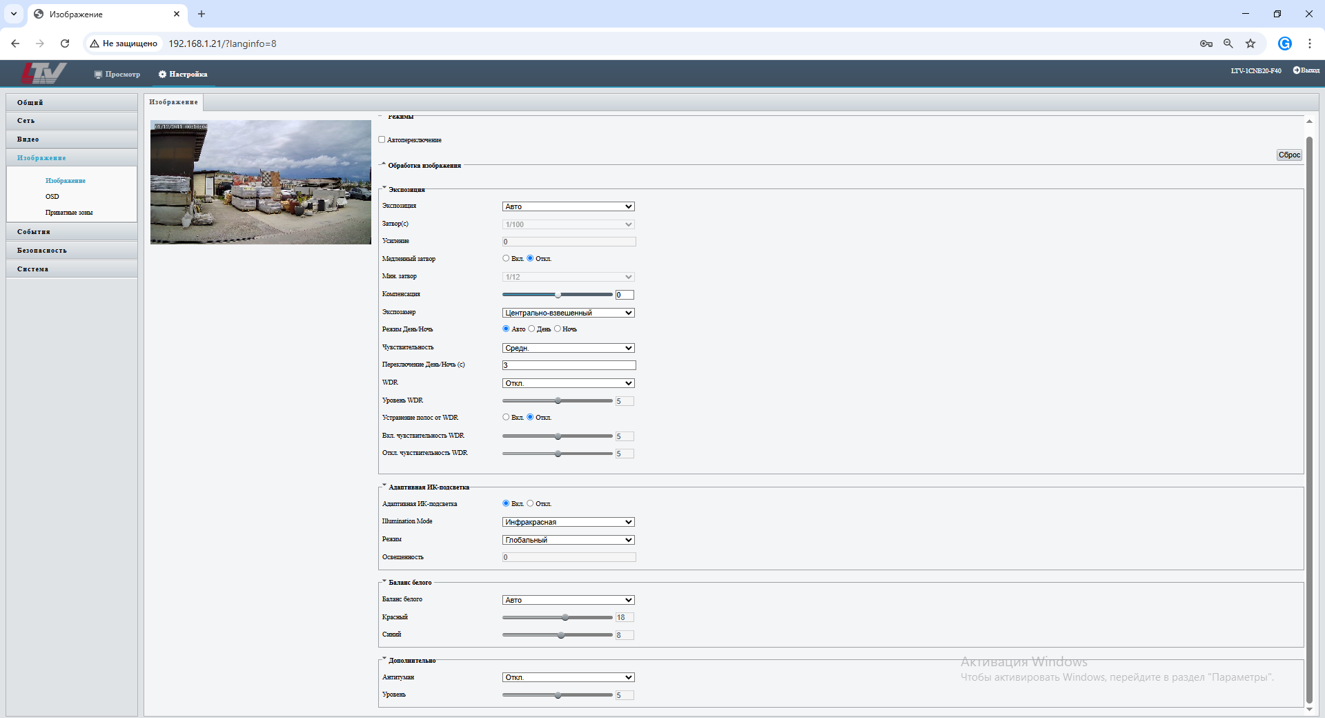This screenshot has width=1325, height=718.
Task: Open the Сеть menu section
Action: pyautogui.click(x=72, y=121)
